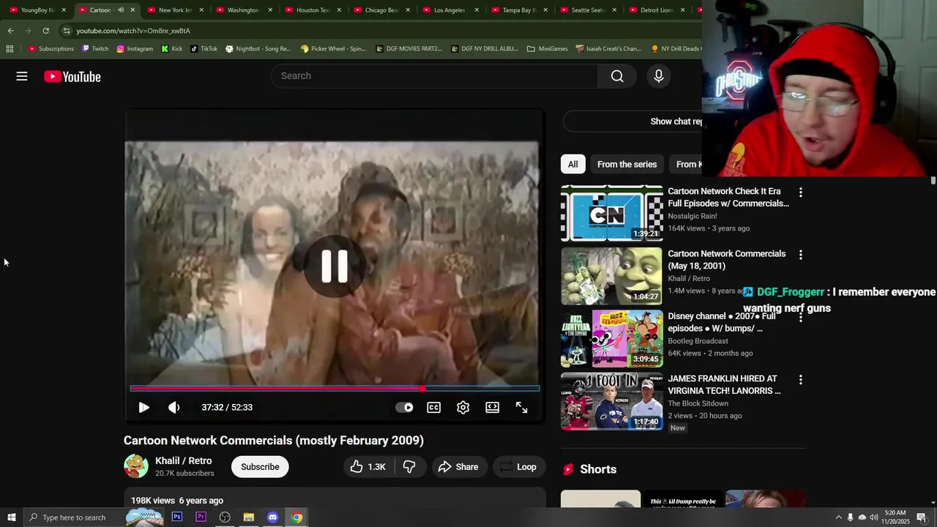The image size is (937, 527).
Task: Expand the DGF MOVIES PART2 bookmark
Action: pyautogui.click(x=408, y=49)
